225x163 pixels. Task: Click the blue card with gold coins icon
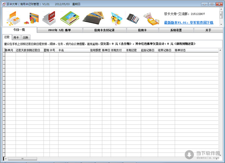(116, 18)
